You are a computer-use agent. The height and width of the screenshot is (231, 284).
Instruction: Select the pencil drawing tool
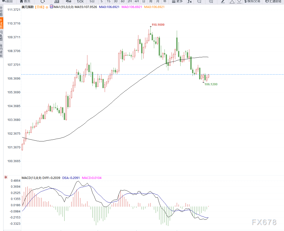(x=223, y=2)
